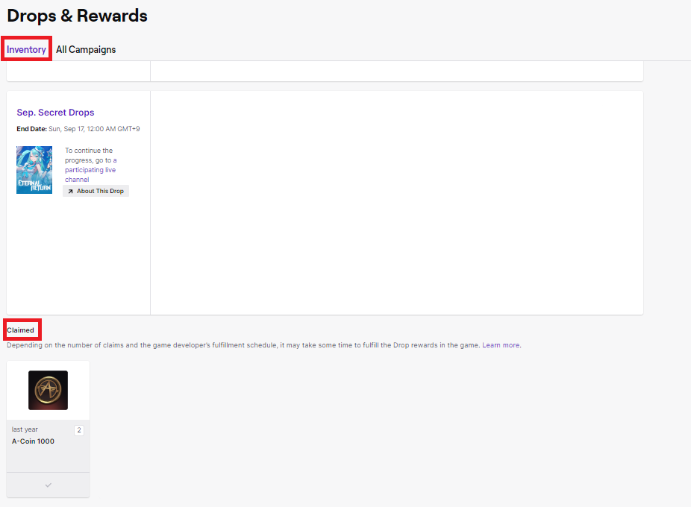Click the Claimed section heading
This screenshot has width=691, height=507.
point(22,329)
